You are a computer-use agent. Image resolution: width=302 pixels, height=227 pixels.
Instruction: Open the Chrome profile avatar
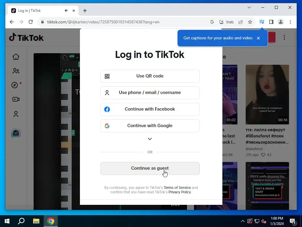tap(281, 22)
